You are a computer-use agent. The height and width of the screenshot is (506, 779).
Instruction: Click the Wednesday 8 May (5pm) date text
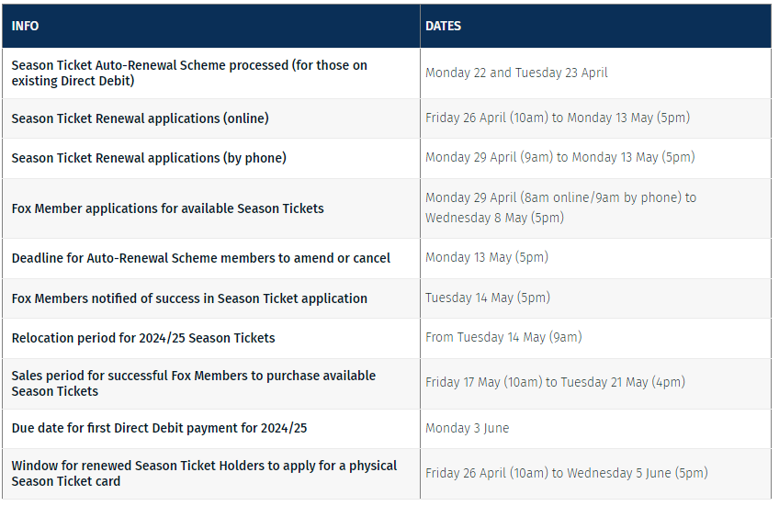click(x=494, y=218)
